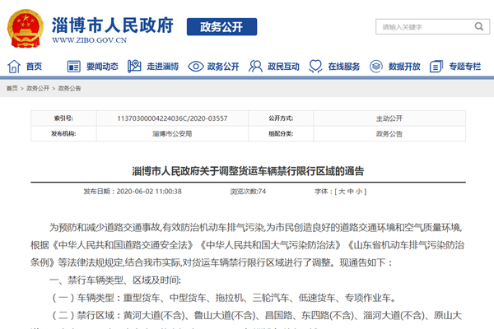Click the 要闻动态 news icon

pyautogui.click(x=73, y=67)
